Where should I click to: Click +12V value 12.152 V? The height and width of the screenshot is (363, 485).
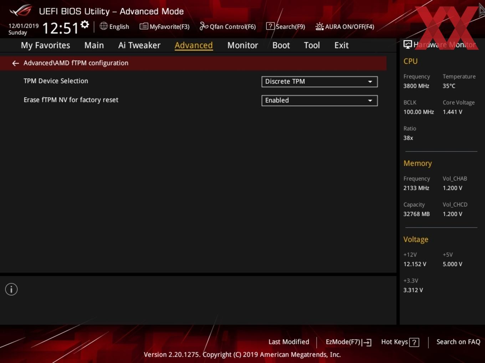(x=415, y=264)
